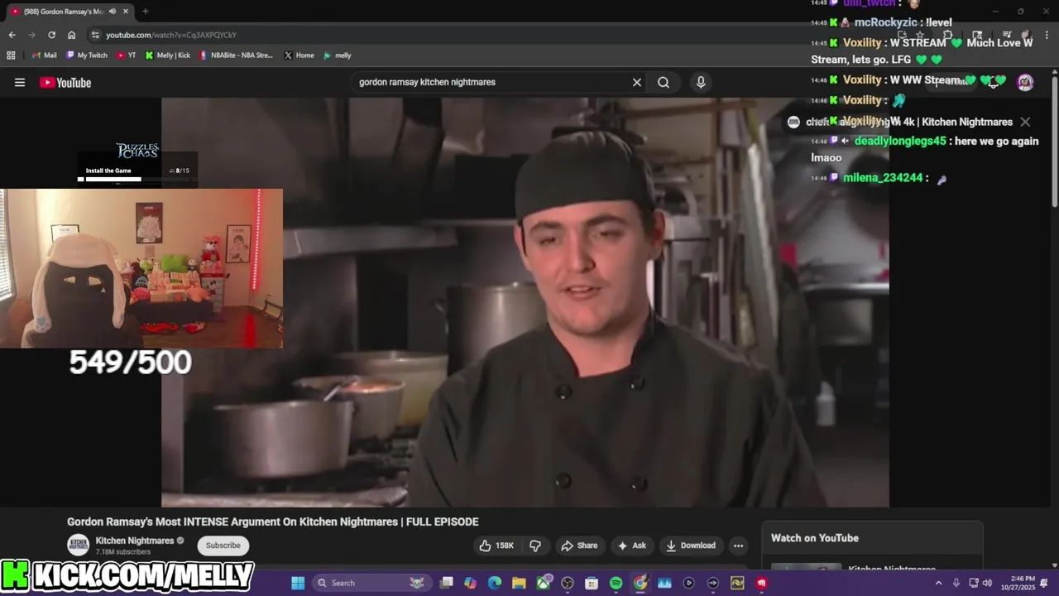Open the Windows Start menu
1059x596 pixels.
pos(298,583)
